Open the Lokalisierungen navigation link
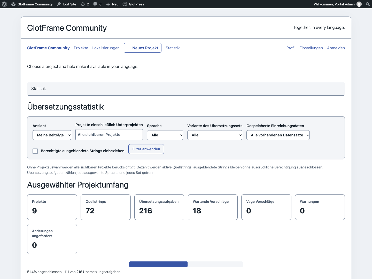This screenshot has height=279, width=372. tap(106, 48)
